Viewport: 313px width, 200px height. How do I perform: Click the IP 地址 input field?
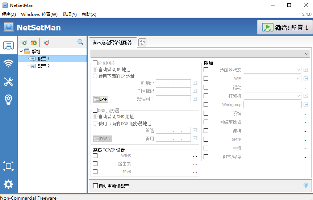[x=173, y=83]
